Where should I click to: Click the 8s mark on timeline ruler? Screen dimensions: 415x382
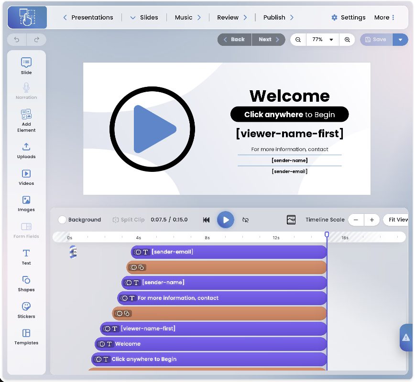pyautogui.click(x=207, y=238)
